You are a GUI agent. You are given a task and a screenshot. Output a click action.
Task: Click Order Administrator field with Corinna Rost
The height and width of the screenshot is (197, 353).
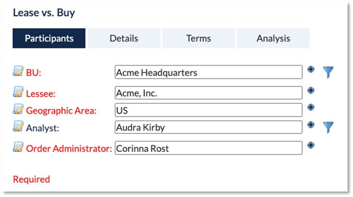pos(209,148)
